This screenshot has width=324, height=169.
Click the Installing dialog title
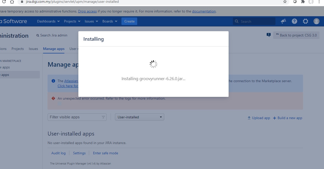click(x=93, y=39)
